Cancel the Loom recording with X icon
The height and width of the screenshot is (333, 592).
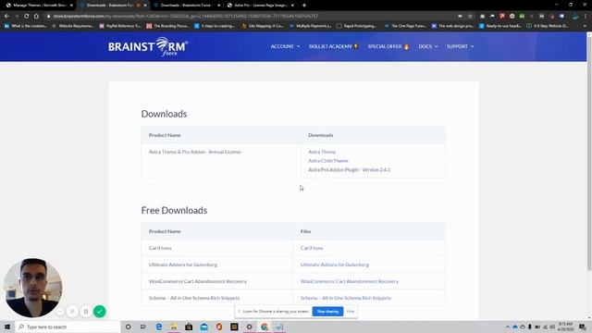(x=72, y=312)
